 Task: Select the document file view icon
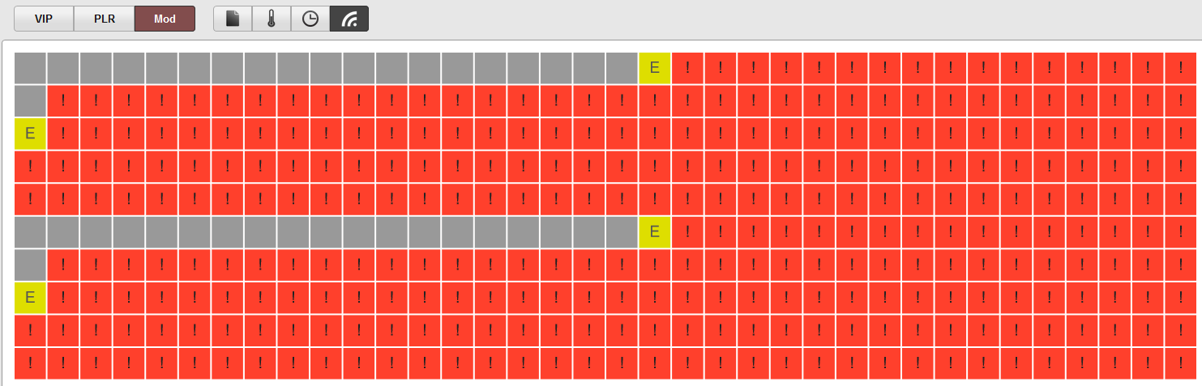233,19
